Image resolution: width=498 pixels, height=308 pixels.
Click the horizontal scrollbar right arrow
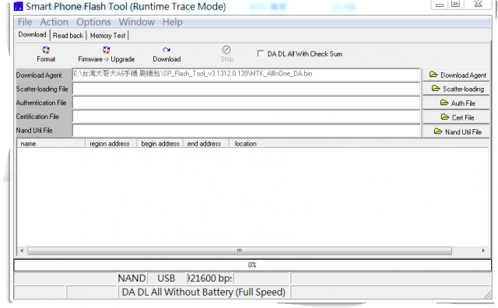pos(483,251)
